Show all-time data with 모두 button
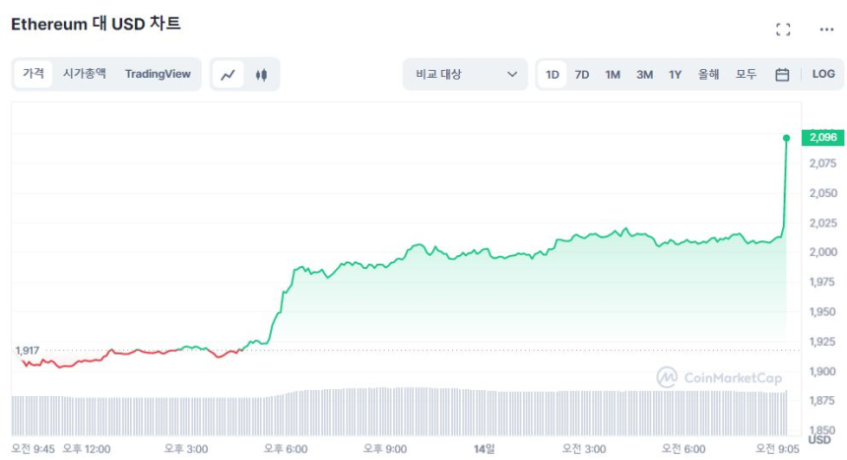The width and height of the screenshot is (847, 460). (x=746, y=74)
